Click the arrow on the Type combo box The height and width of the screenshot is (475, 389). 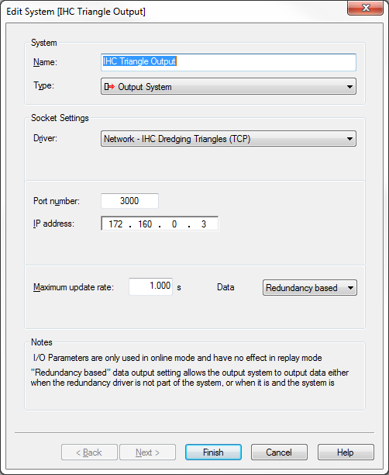coord(349,87)
